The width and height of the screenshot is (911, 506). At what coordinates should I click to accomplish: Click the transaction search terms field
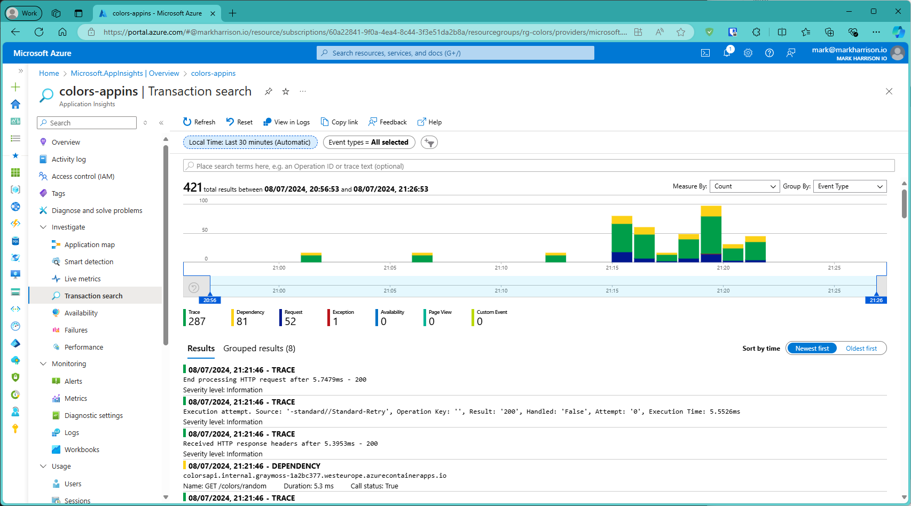(538, 166)
